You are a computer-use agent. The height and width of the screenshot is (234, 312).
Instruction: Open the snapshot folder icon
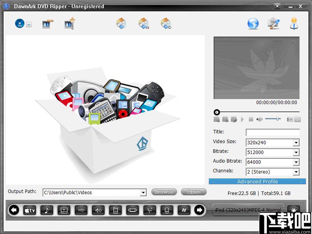pyautogui.click(x=298, y=119)
